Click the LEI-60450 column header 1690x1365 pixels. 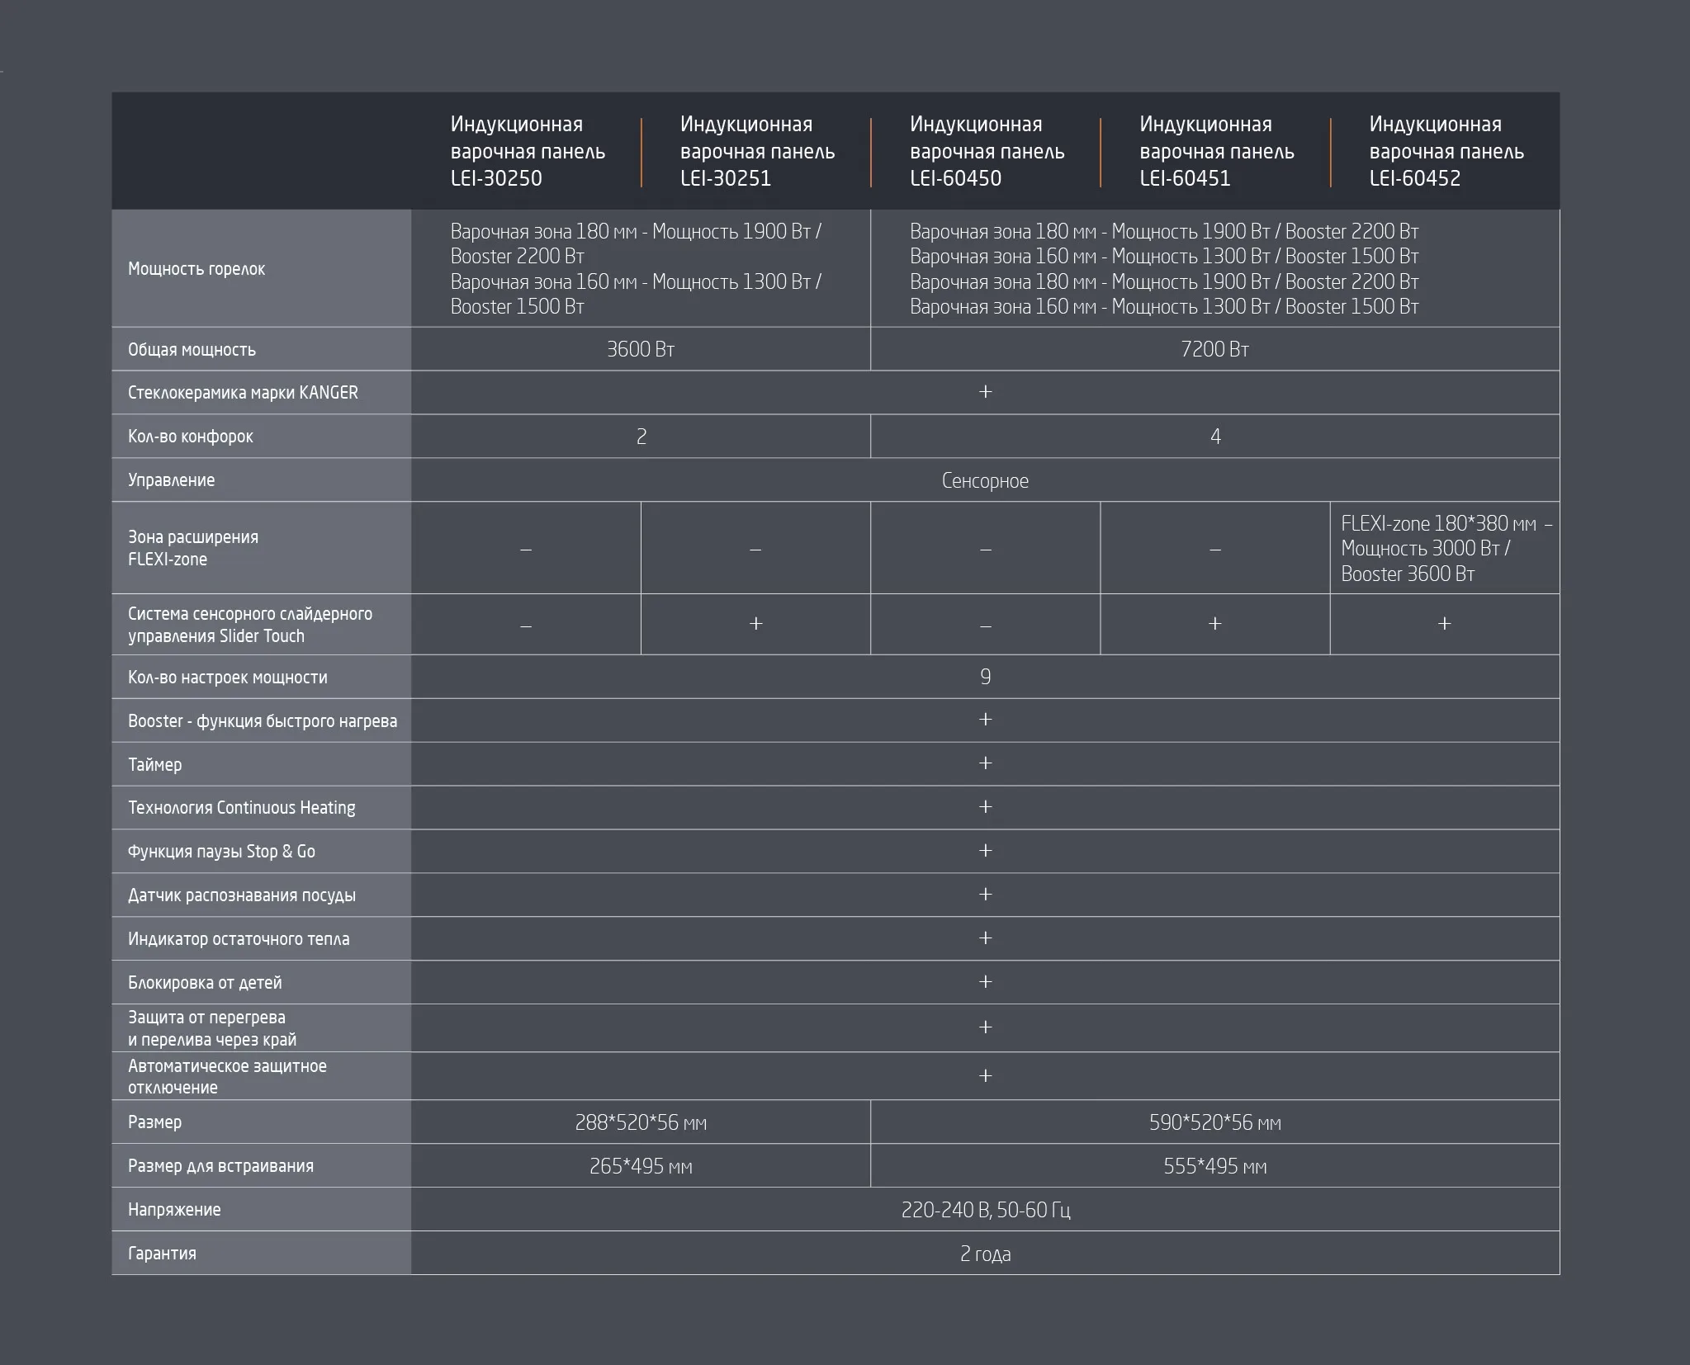tap(987, 152)
